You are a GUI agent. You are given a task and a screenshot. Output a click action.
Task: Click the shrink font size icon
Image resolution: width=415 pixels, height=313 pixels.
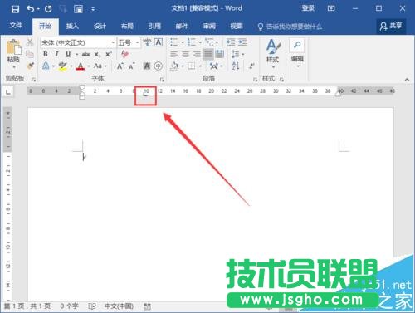[131, 66]
